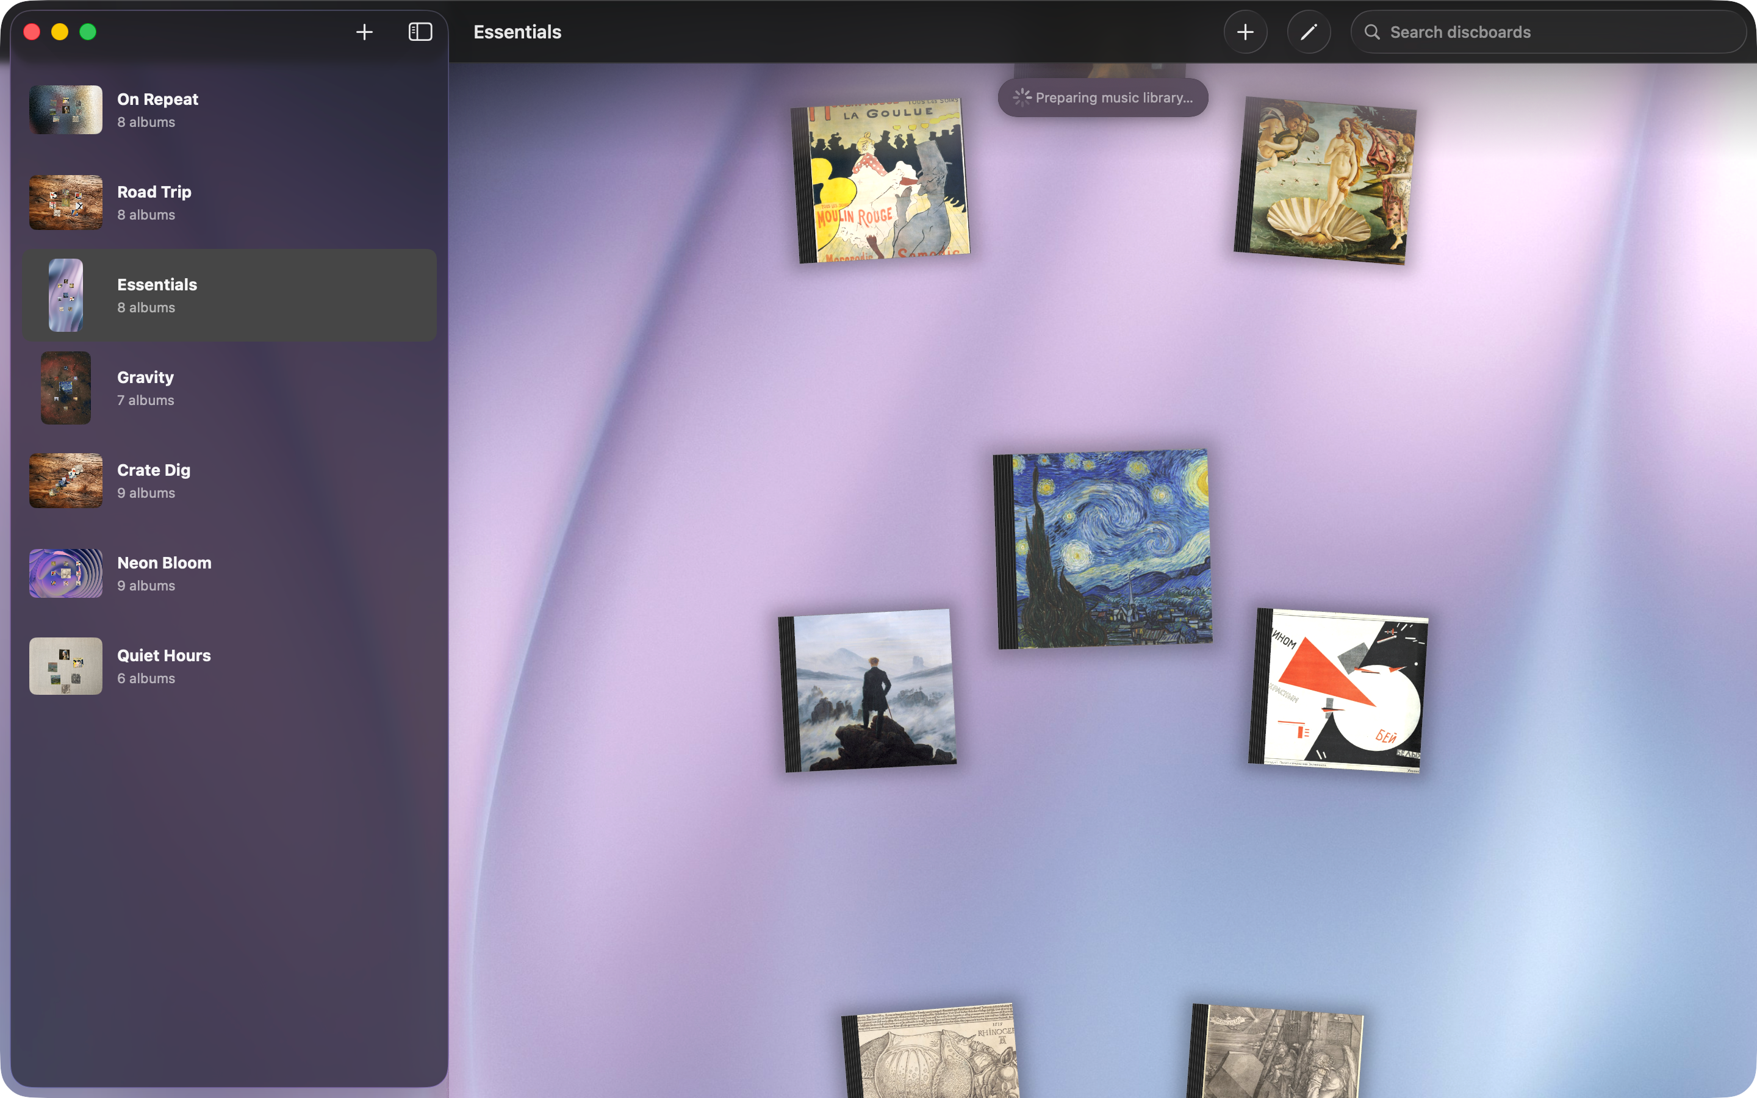This screenshot has height=1098, width=1757.
Task: Click the '7 albums' text under Gravity
Action: coord(146,400)
